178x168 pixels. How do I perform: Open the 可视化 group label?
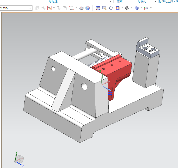click(x=142, y=1)
